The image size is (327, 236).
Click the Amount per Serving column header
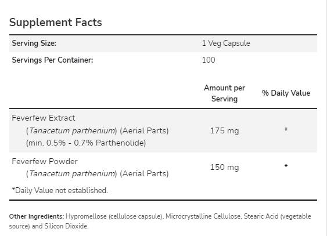tap(224, 93)
